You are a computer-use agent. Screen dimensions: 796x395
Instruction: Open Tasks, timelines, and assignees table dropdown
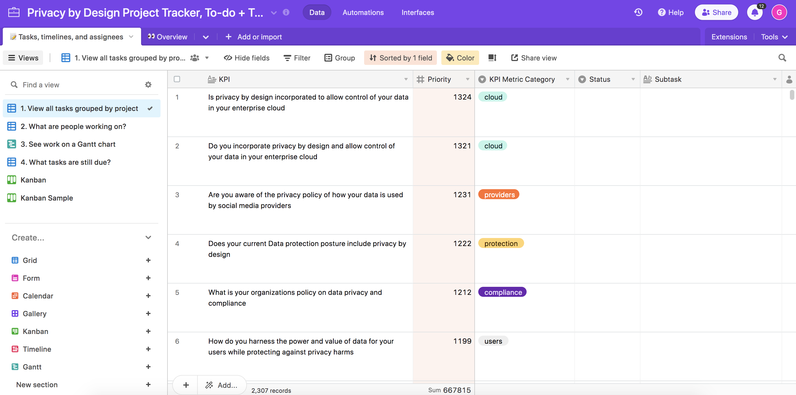(131, 37)
